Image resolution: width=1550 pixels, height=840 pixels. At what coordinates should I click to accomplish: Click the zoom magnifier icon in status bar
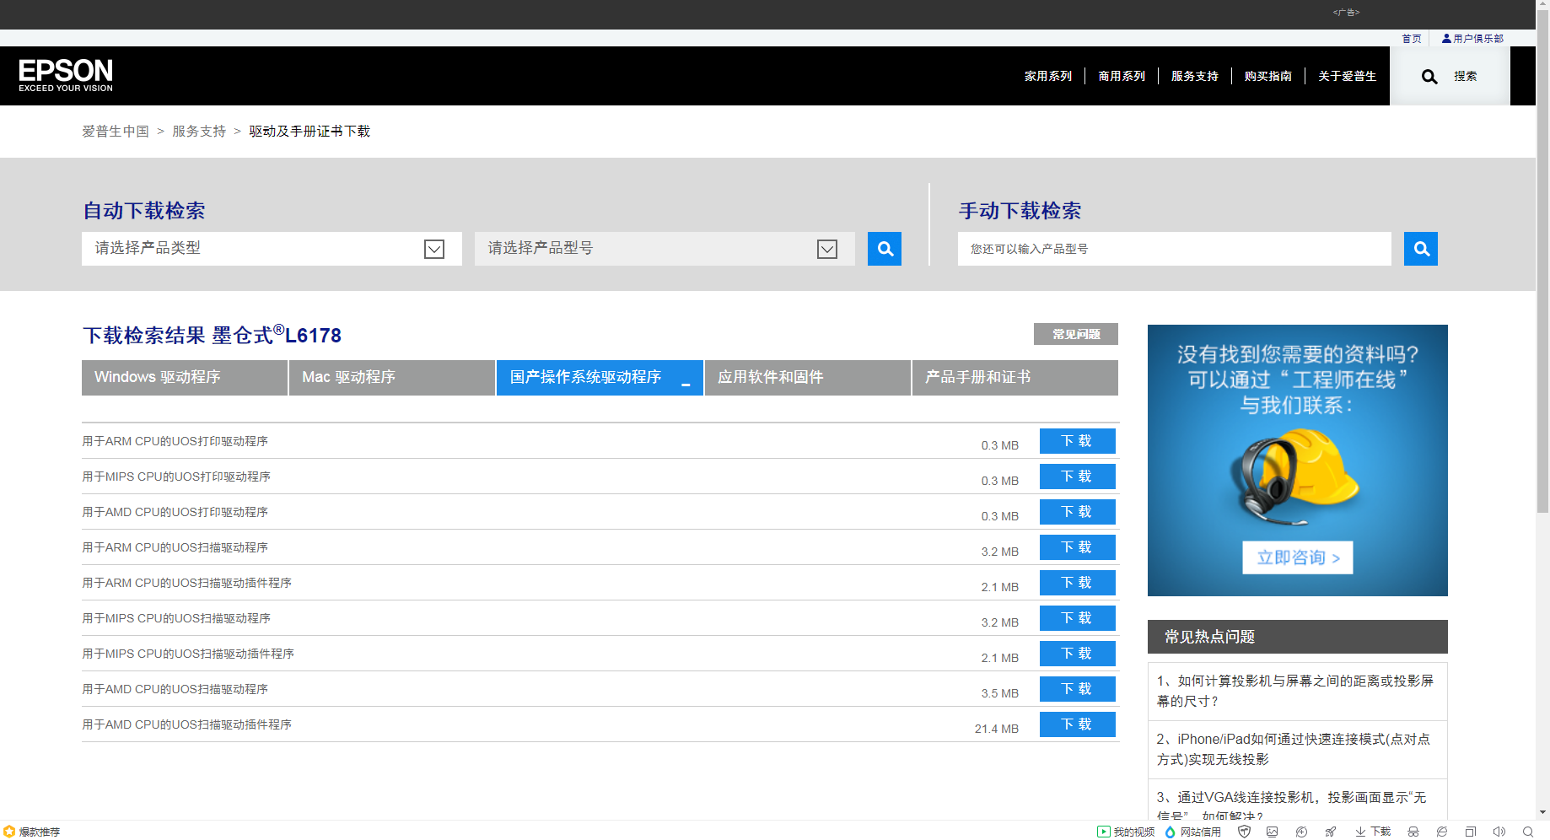1528,832
